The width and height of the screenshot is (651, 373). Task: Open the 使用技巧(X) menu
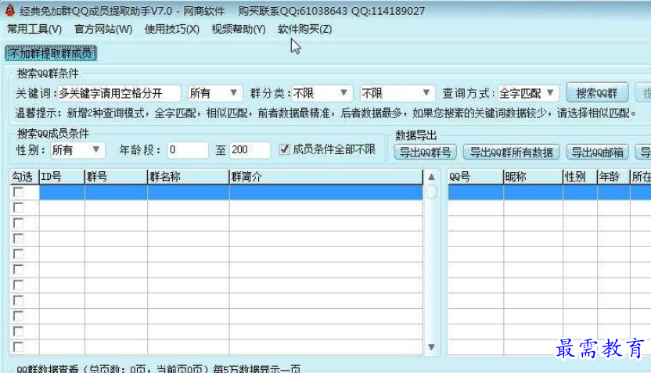coord(172,29)
